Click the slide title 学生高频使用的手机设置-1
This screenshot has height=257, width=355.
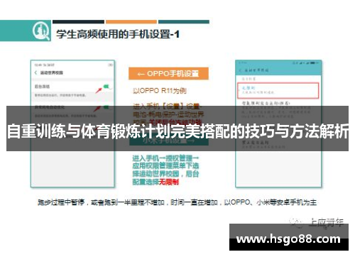118,34
